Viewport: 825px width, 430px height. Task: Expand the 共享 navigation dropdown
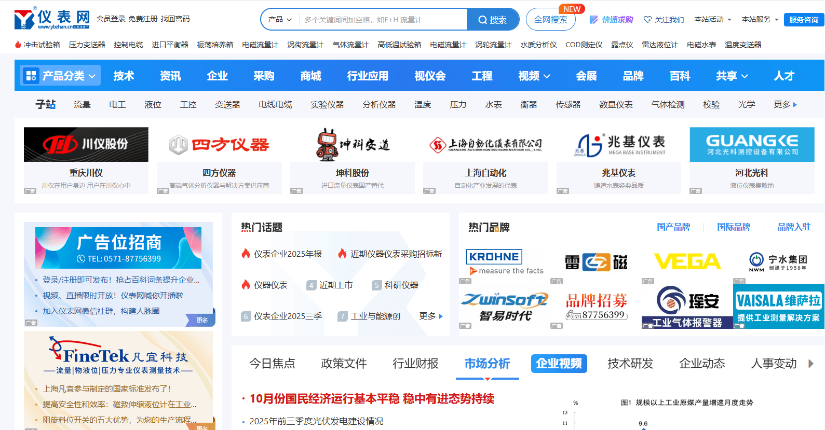[732, 76]
